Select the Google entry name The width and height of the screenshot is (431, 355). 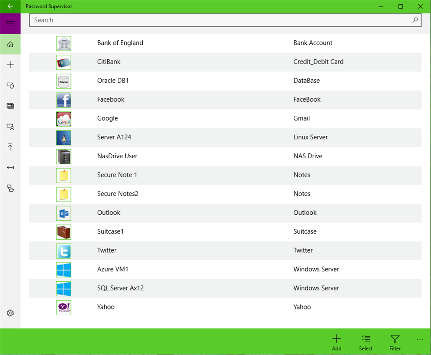[107, 118]
